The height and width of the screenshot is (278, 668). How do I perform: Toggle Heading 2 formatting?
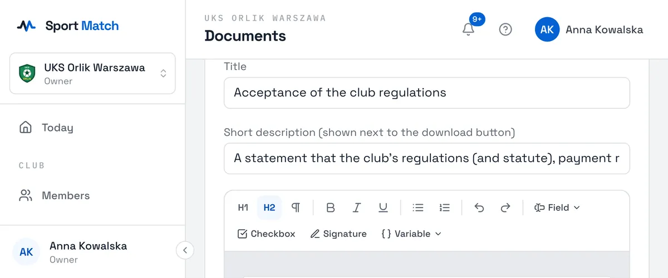tap(269, 208)
